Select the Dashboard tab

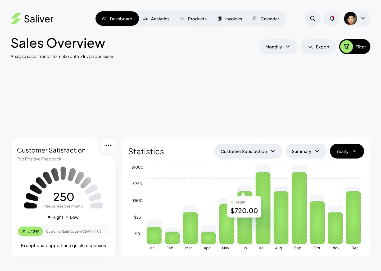click(117, 19)
